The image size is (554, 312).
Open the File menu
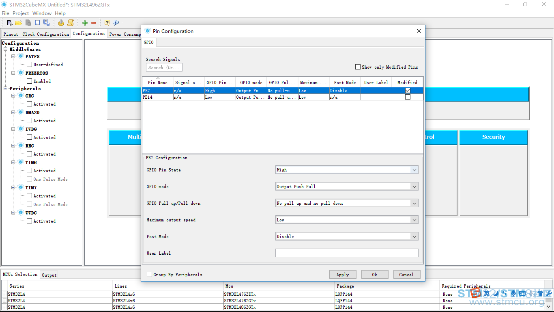pyautogui.click(x=6, y=13)
